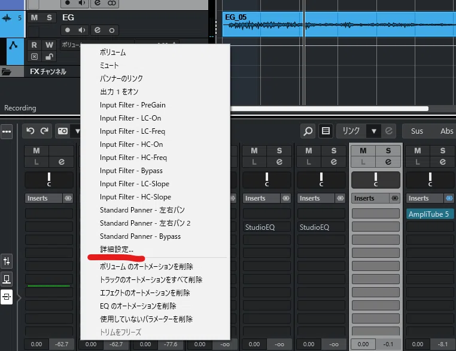
Task: Adjust the pan control on selected grey channel
Action: pyautogui.click(x=376, y=180)
